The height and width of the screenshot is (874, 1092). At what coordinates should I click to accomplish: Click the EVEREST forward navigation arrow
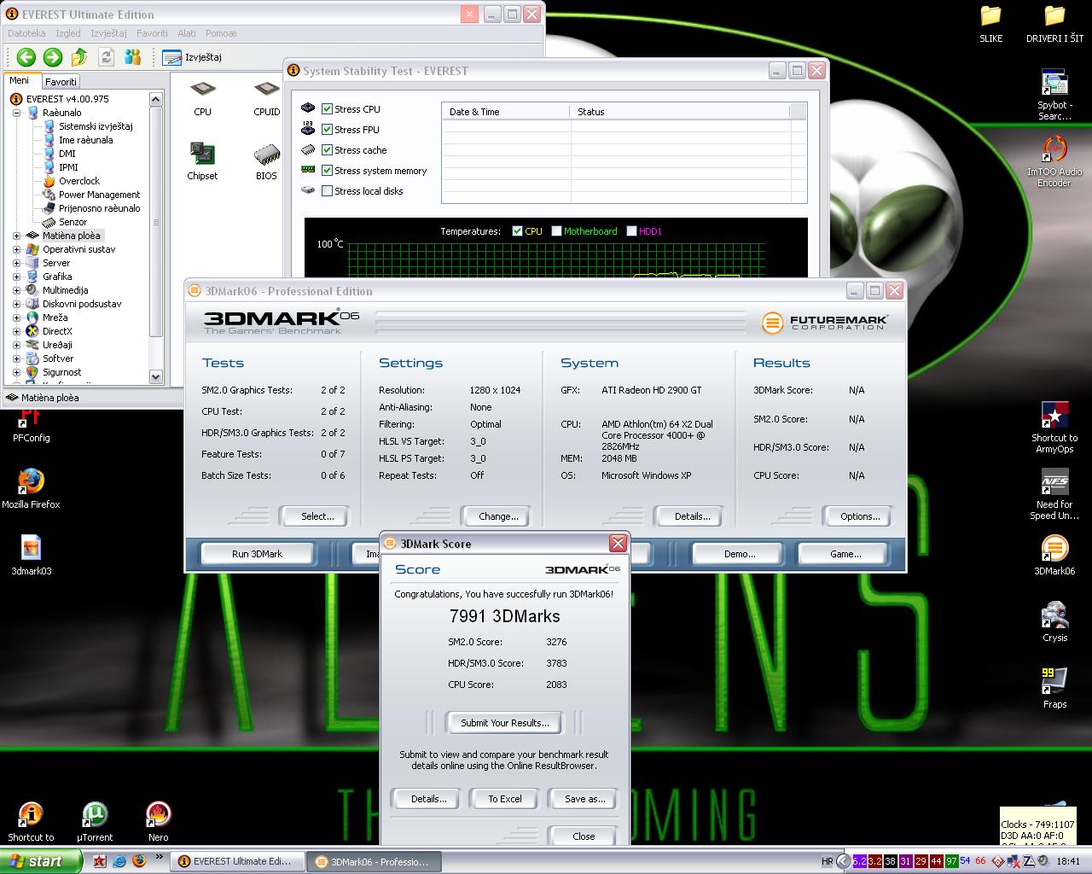53,57
